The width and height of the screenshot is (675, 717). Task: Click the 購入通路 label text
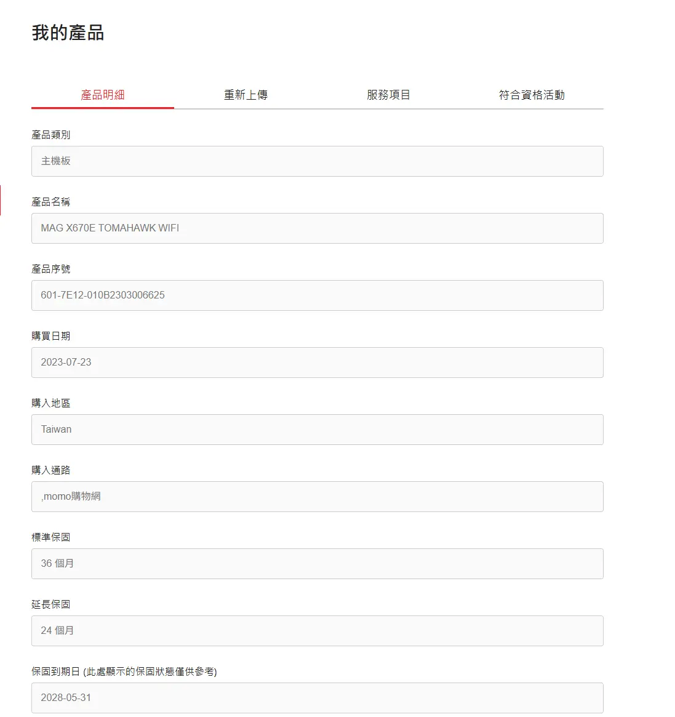pyautogui.click(x=51, y=470)
